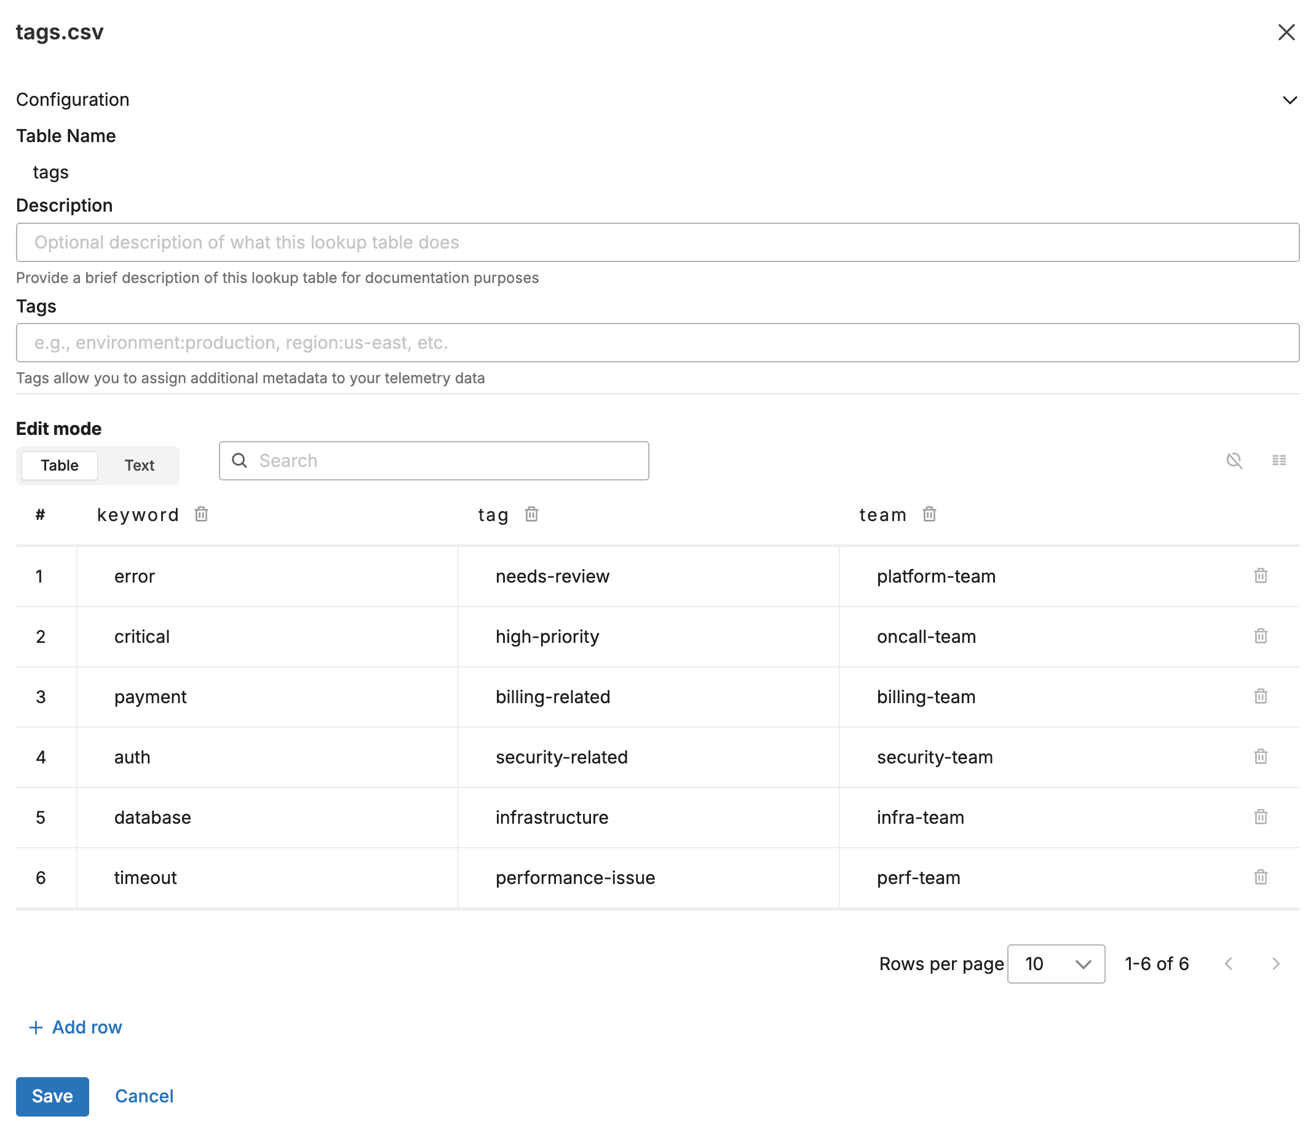Delete the payment row using trash icon
Image resolution: width=1316 pixels, height=1127 pixels.
tap(1260, 696)
